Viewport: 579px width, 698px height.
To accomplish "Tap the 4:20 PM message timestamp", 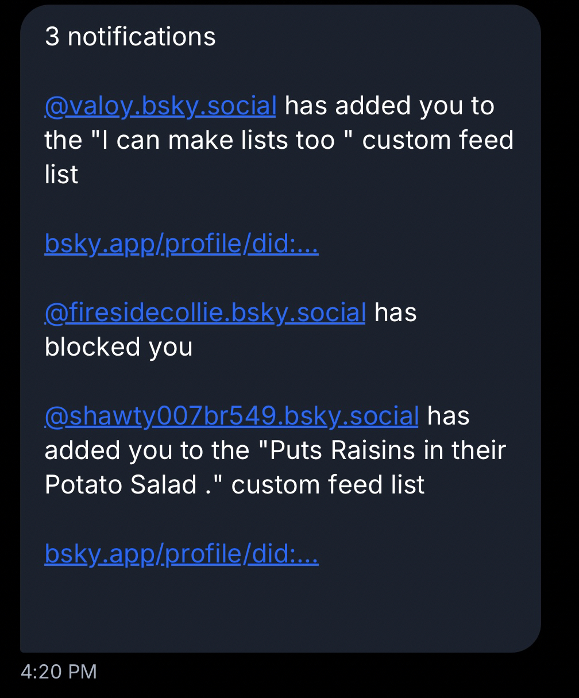I will 59,672.
